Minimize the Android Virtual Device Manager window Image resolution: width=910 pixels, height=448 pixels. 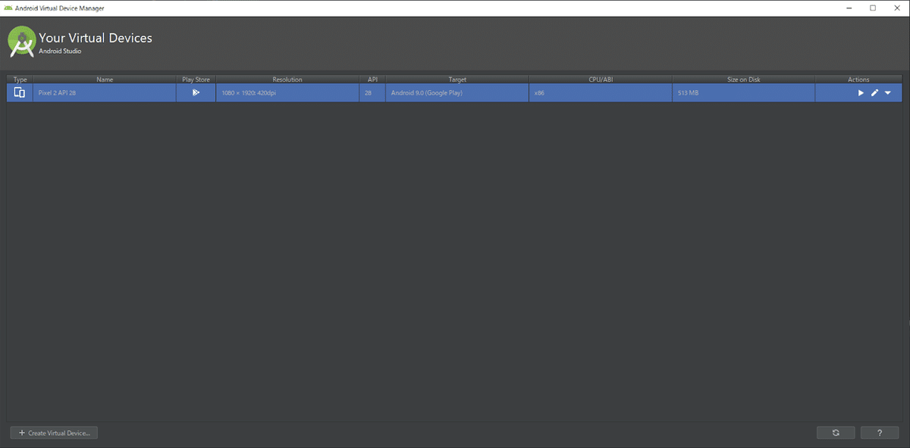848,8
